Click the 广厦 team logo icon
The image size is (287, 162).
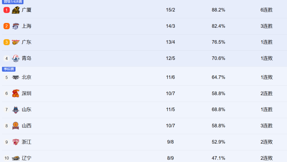click(x=16, y=10)
